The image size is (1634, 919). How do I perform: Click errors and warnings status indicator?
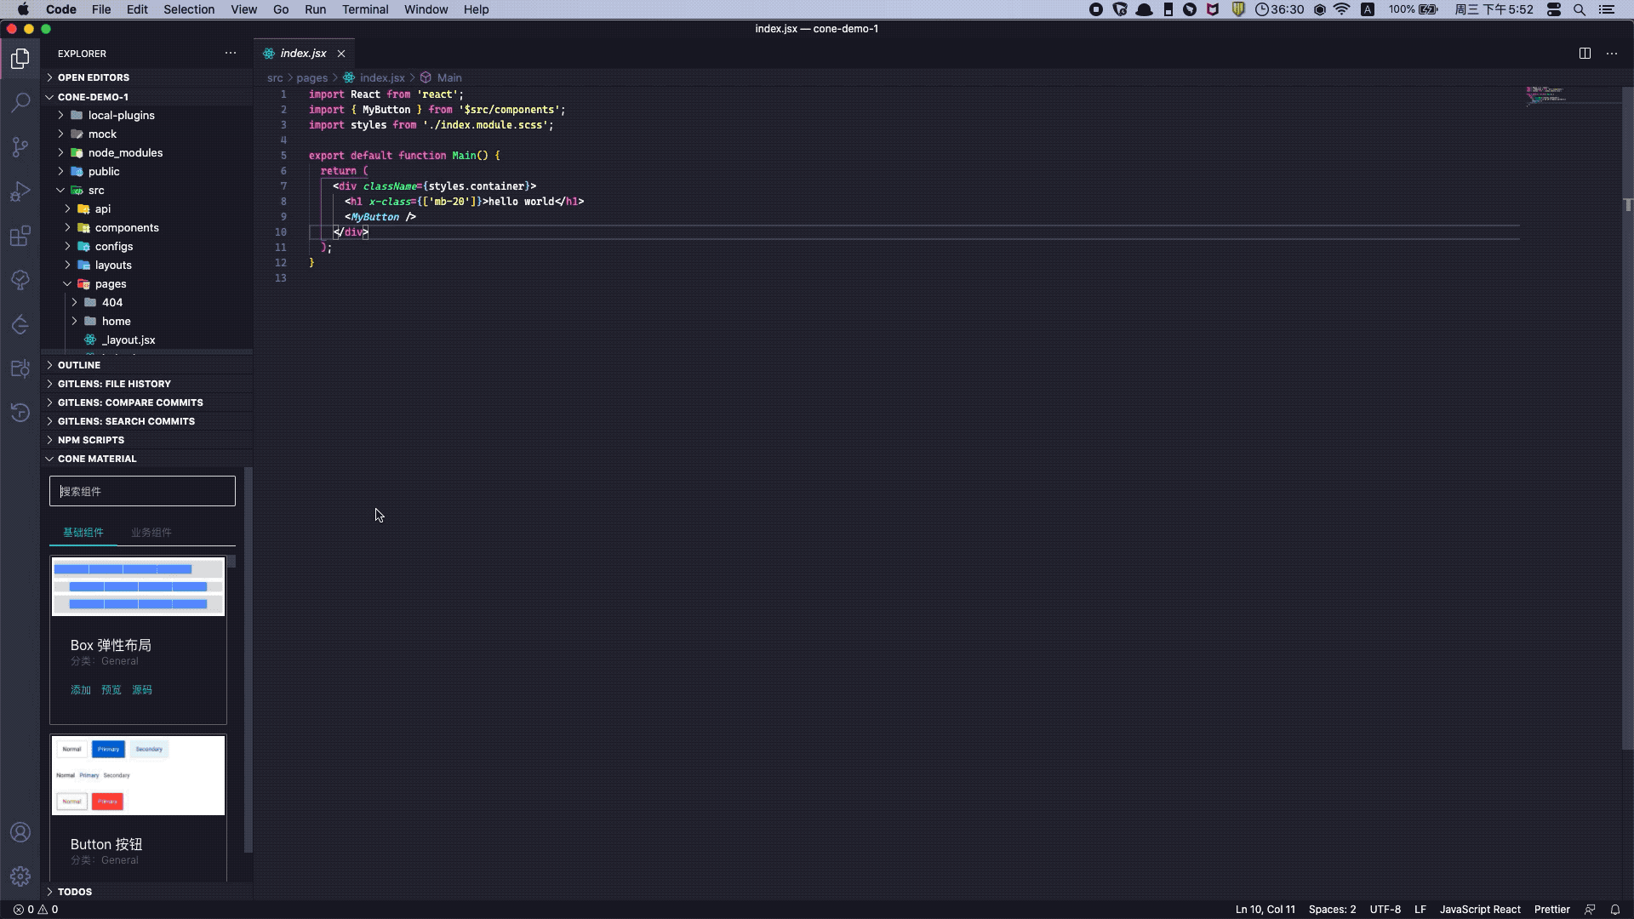pos(36,909)
